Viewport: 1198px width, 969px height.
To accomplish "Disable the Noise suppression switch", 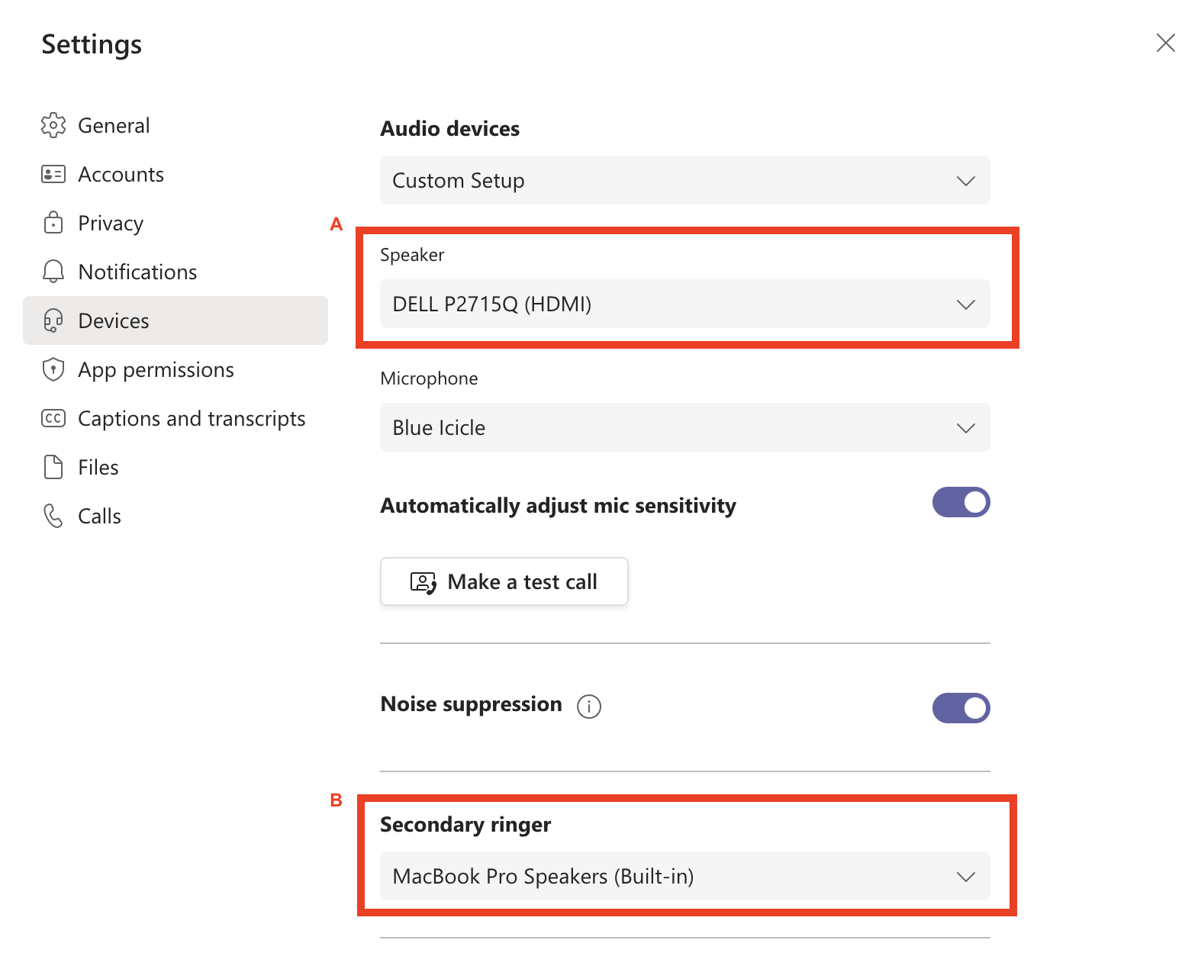I will coord(961,708).
